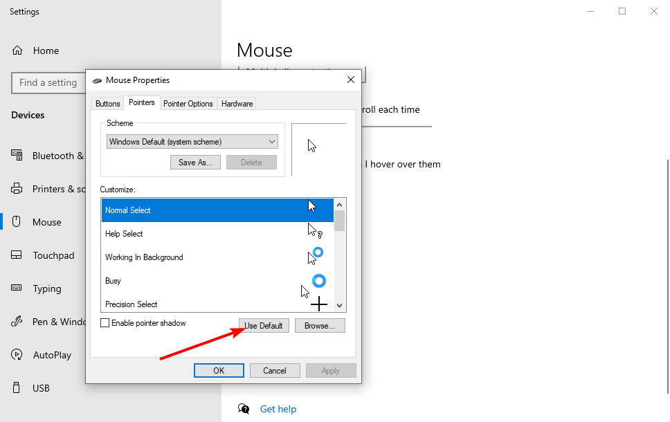Select the Busy list row

coord(217,281)
